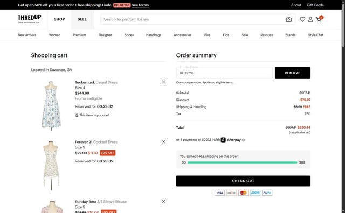Open the SHOP tab
This screenshot has height=213, width=345.
coord(59,19)
